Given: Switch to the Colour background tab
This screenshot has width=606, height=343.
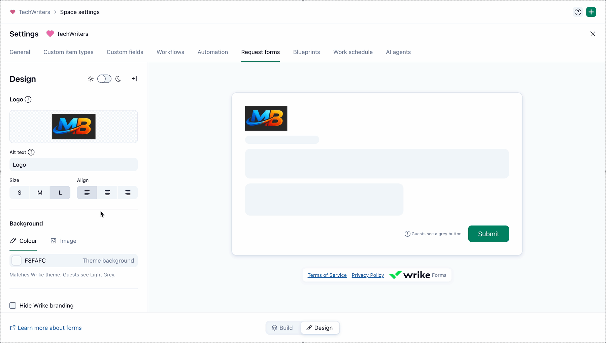Looking at the screenshot, I should click(x=23, y=241).
